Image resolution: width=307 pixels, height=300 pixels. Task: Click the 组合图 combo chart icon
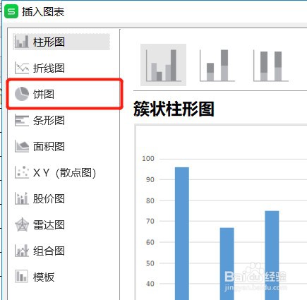click(22, 251)
